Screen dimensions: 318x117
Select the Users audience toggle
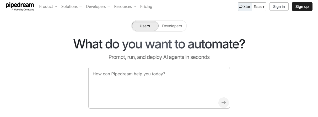[x=145, y=26]
